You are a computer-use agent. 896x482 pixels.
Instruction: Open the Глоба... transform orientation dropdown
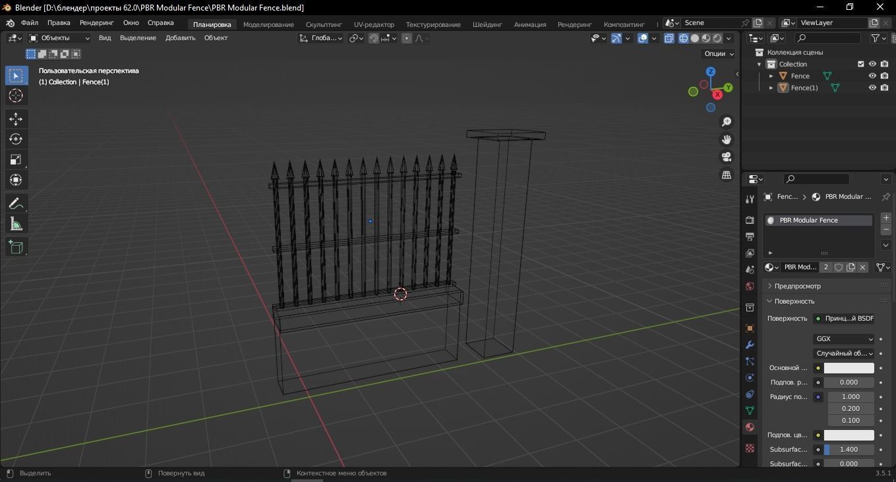(x=320, y=38)
